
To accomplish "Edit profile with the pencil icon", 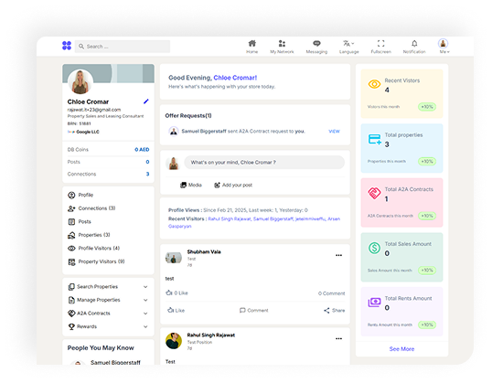I will pos(146,101).
